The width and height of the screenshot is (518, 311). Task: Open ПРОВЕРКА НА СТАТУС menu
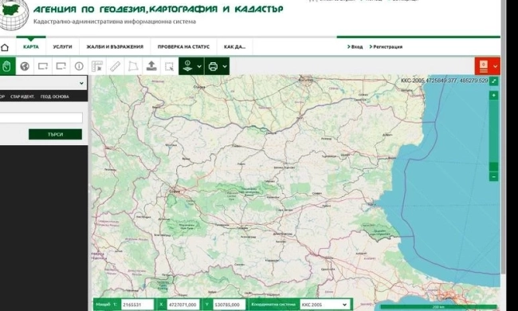[x=183, y=47]
